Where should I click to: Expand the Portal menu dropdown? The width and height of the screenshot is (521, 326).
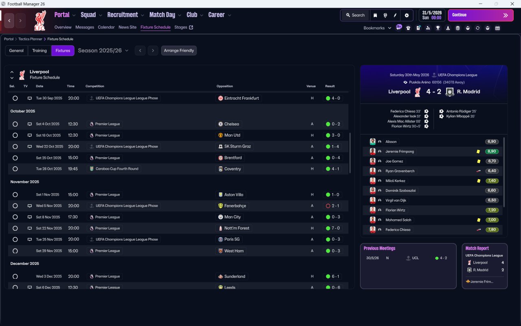74,15
